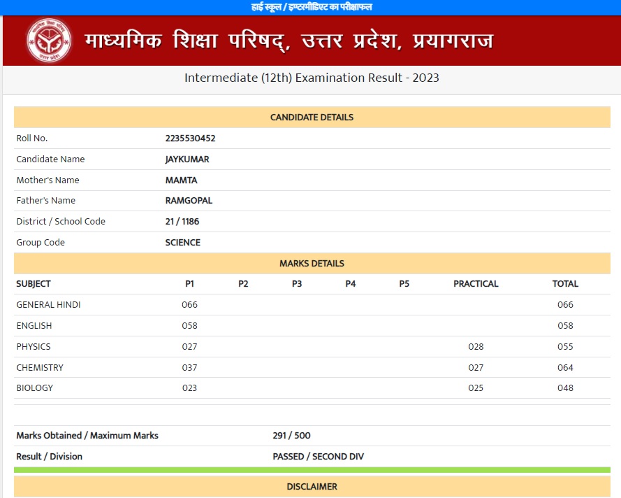Click the 'Candidate Name' label
Image resolution: width=621 pixels, height=498 pixels.
coord(50,159)
